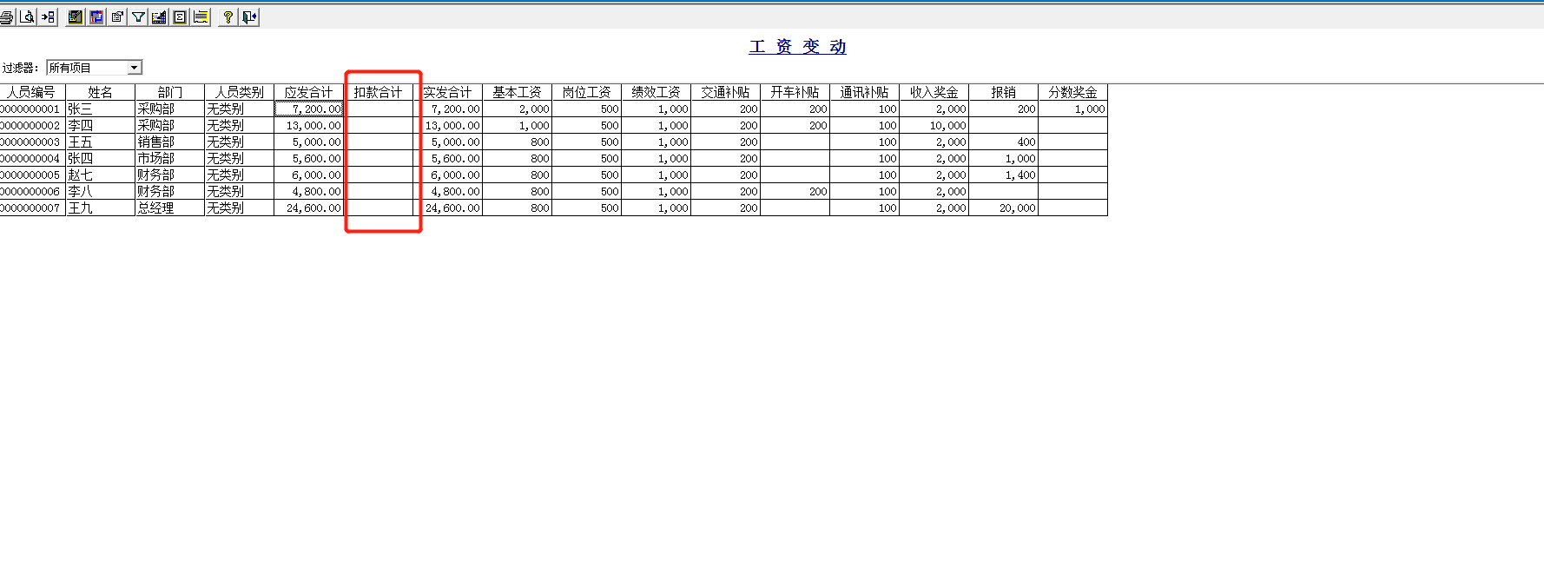The height and width of the screenshot is (580, 1544).
Task: Click the yellow sheet edit icon
Action: click(x=201, y=16)
